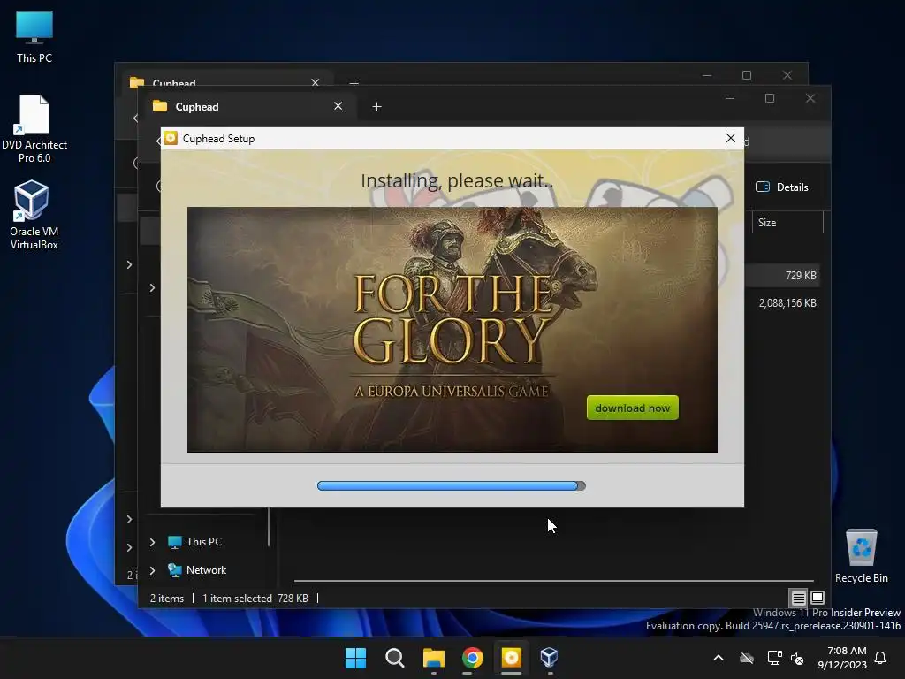Close the back Explorer window
The width and height of the screenshot is (905, 679).
click(787, 76)
